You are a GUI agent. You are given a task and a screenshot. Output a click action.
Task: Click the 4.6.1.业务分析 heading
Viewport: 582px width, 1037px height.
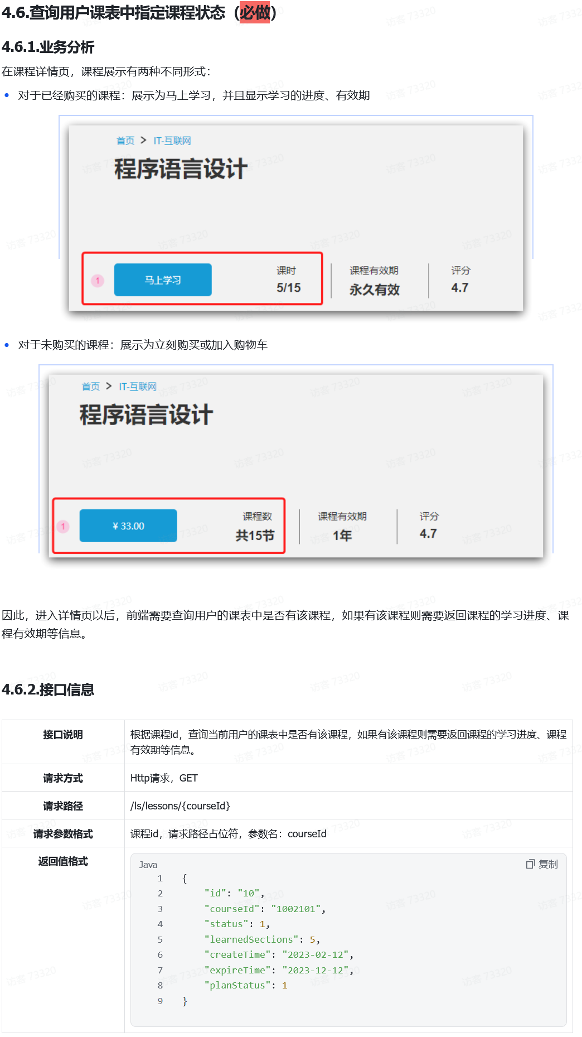48,47
